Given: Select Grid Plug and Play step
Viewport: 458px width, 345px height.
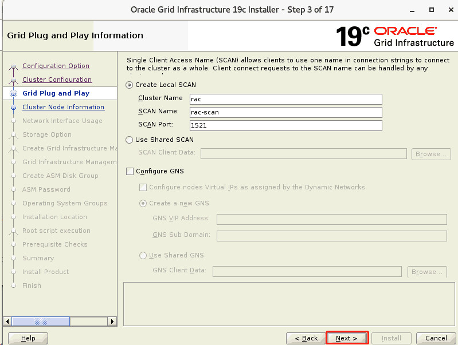Looking at the screenshot, I should tap(56, 93).
